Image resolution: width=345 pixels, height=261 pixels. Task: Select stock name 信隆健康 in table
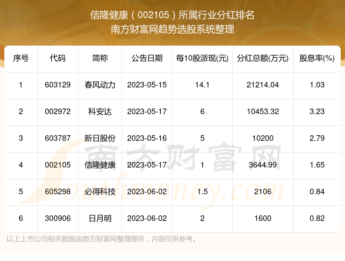point(100,165)
